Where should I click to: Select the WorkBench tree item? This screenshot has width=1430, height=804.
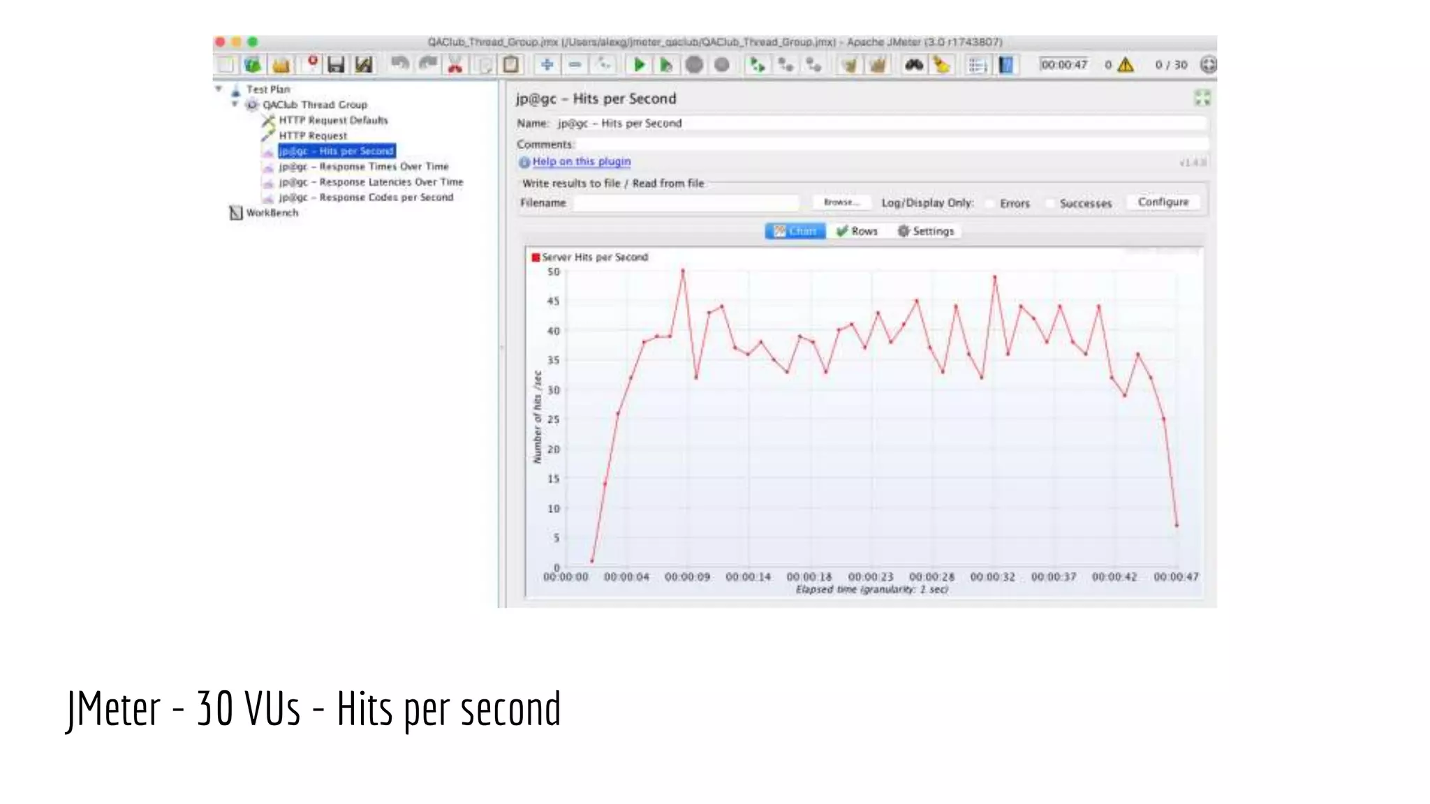272,213
